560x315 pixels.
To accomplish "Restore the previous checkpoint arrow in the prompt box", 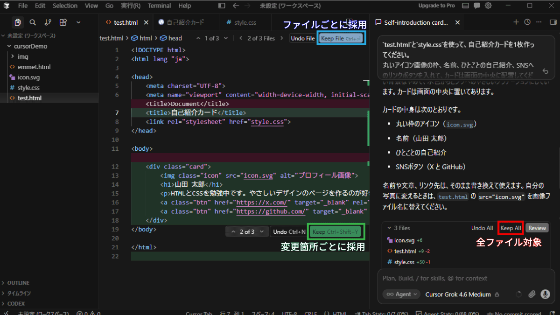I will coord(545,72).
